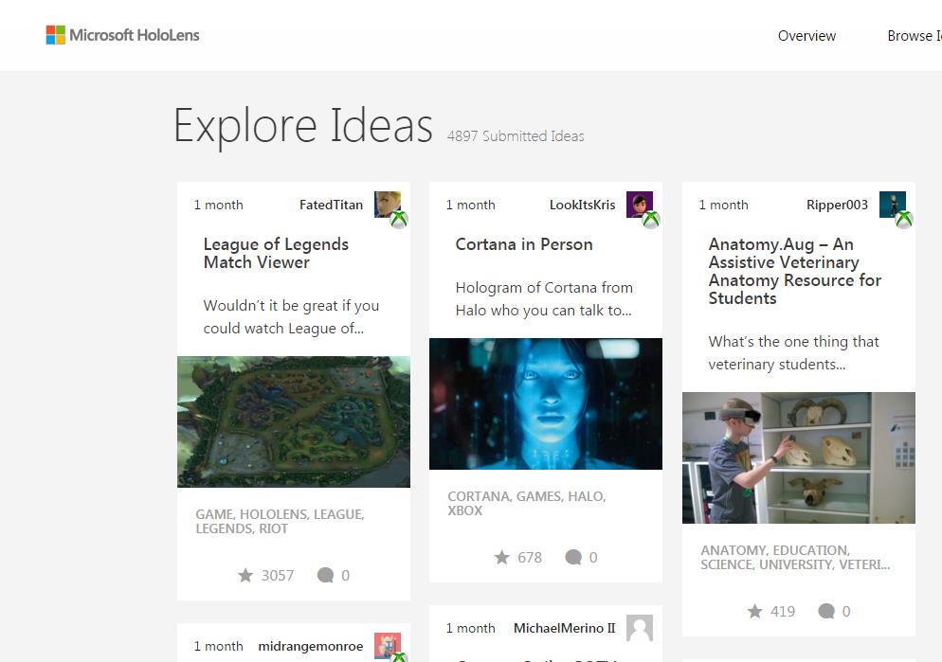The width and height of the screenshot is (942, 662).
Task: Open the League of Legends Match Viewer title
Action: pos(276,253)
